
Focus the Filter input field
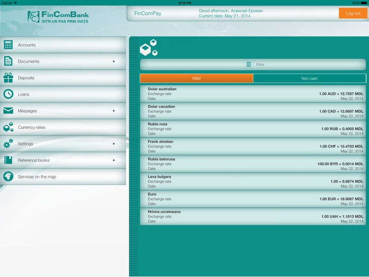click(x=253, y=65)
